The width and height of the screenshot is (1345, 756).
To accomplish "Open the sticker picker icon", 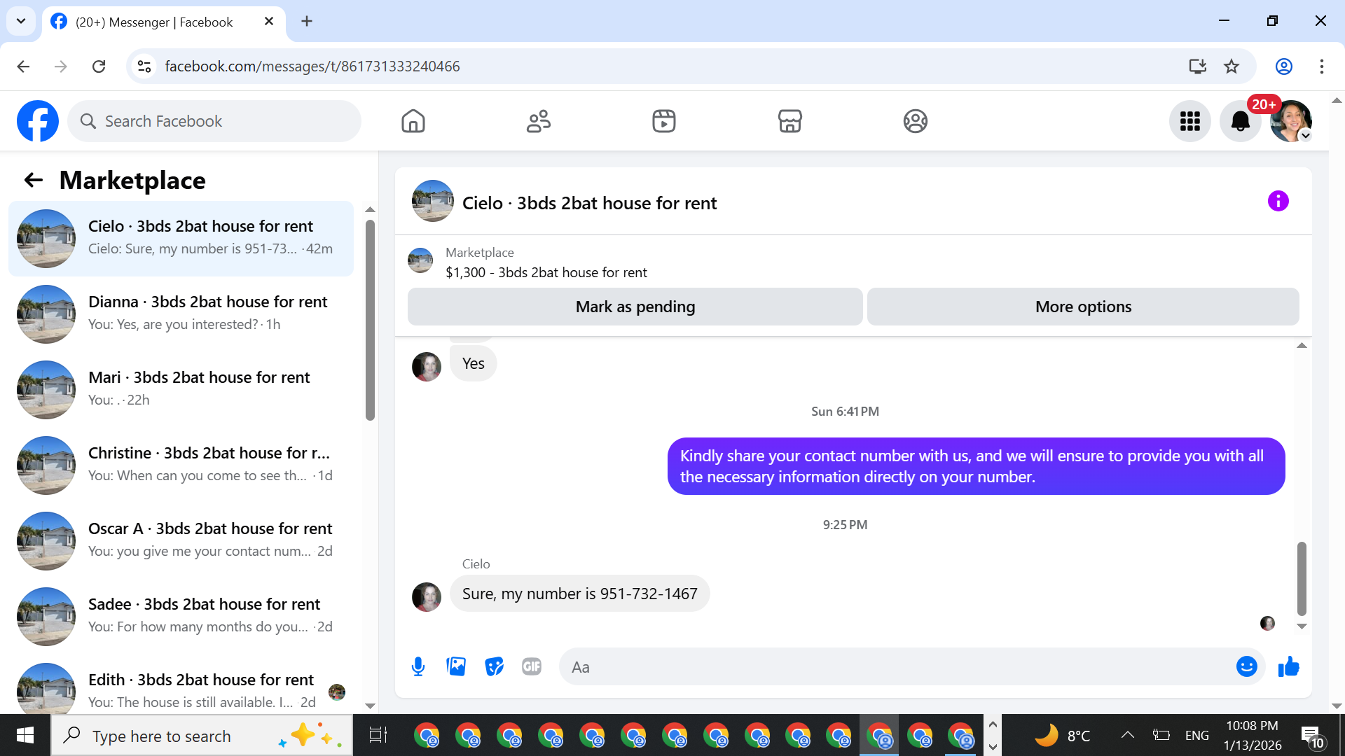I will point(494,666).
